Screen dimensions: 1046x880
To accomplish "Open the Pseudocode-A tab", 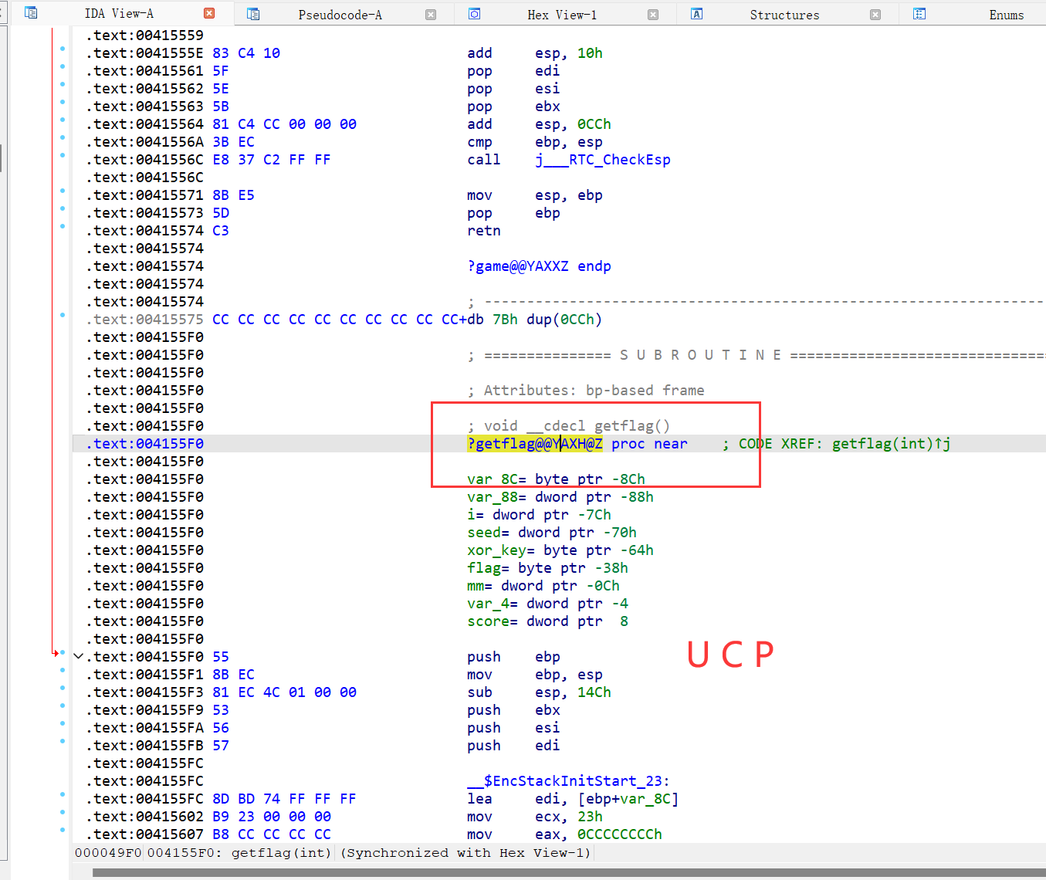I will 340,15.
